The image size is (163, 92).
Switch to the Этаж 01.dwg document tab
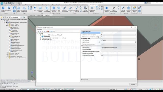tap(40, 15)
